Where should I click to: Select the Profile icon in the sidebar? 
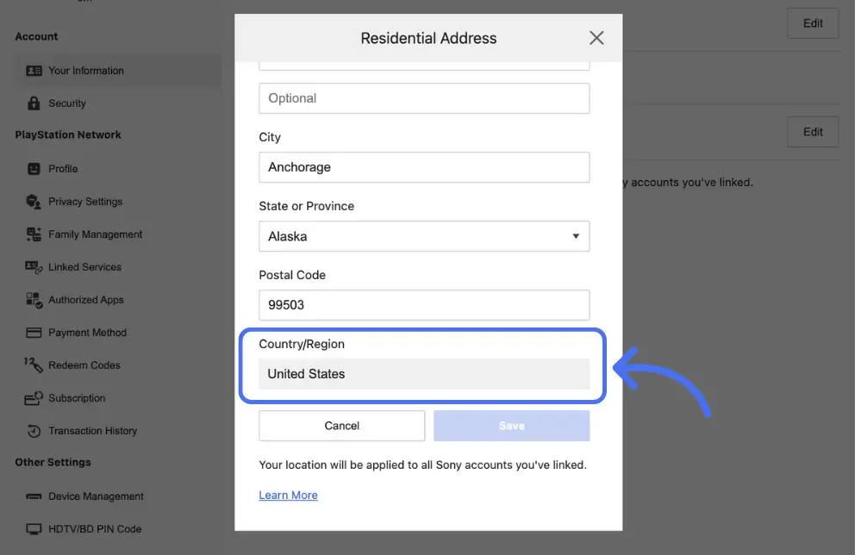coord(32,168)
